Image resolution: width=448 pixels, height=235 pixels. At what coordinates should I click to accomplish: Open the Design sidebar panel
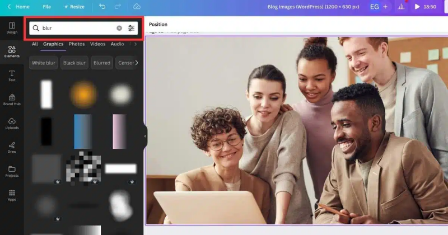12,27
